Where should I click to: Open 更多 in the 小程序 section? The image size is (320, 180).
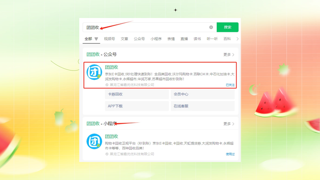point(229,124)
